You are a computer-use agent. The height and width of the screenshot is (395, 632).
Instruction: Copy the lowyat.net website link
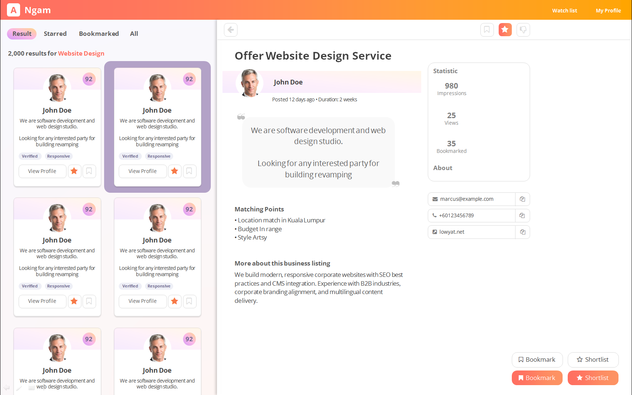(x=522, y=232)
